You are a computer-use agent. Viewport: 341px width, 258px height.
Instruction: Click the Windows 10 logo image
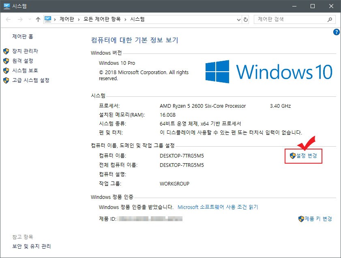pos(269,72)
